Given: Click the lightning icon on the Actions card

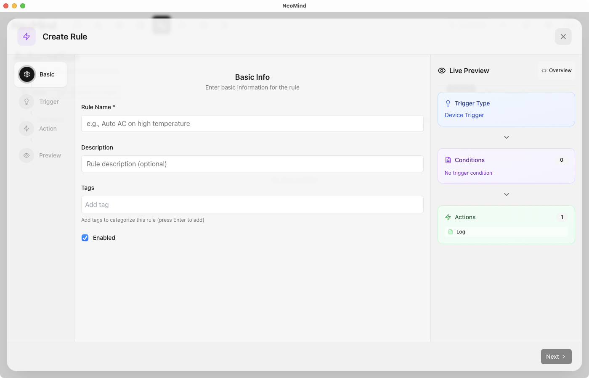Looking at the screenshot, I should 448,217.
